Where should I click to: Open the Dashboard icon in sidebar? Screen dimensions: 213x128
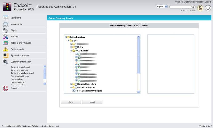6,18
